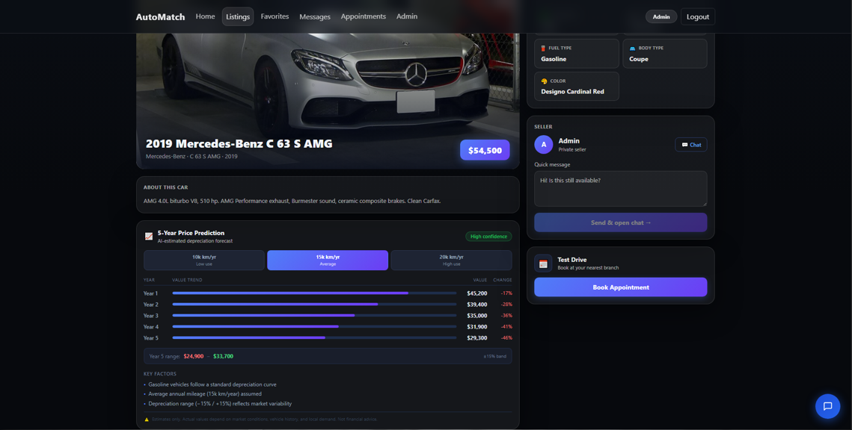Click the palette icon beside Color
Viewport: 852px width, 430px height.
[x=544, y=81]
